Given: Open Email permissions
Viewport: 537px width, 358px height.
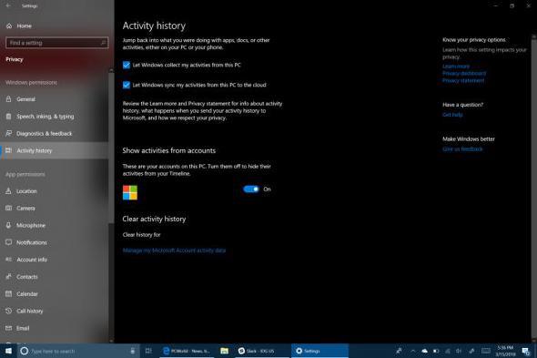Looking at the screenshot, I should [55, 328].
